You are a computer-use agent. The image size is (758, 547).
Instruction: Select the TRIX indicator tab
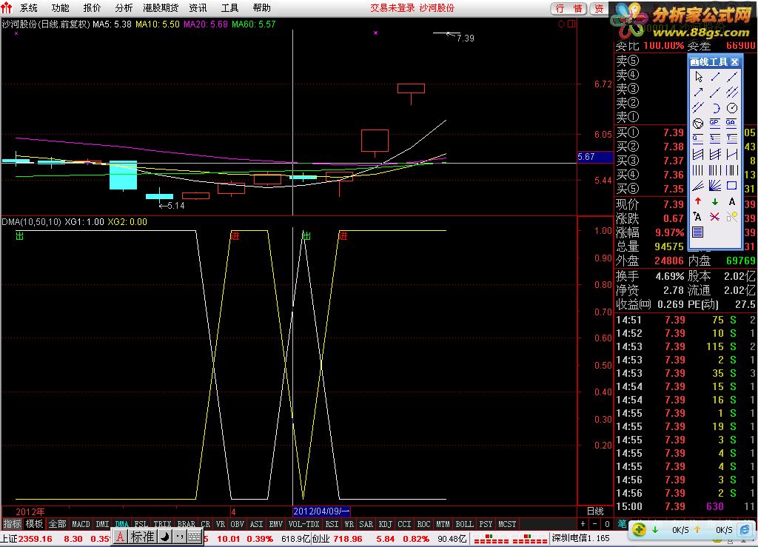pyautogui.click(x=162, y=524)
